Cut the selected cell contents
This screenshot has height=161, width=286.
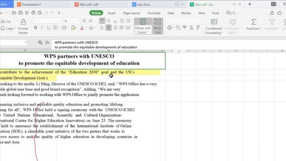click(x=6, y=21)
